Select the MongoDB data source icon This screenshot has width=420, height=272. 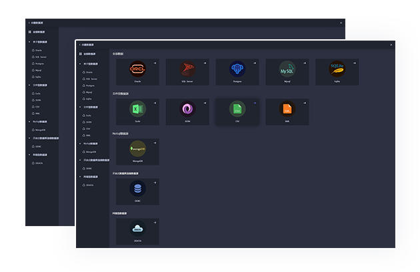137,149
